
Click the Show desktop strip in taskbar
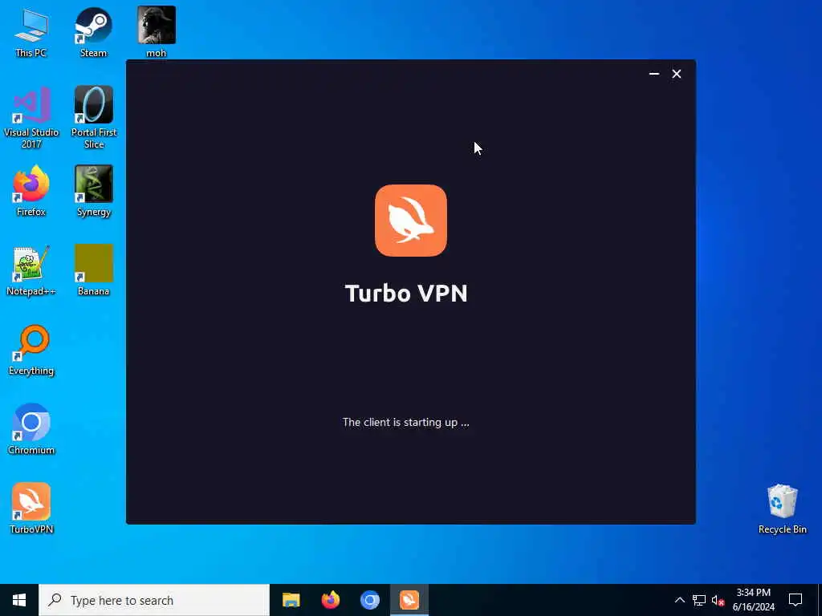coord(820,600)
